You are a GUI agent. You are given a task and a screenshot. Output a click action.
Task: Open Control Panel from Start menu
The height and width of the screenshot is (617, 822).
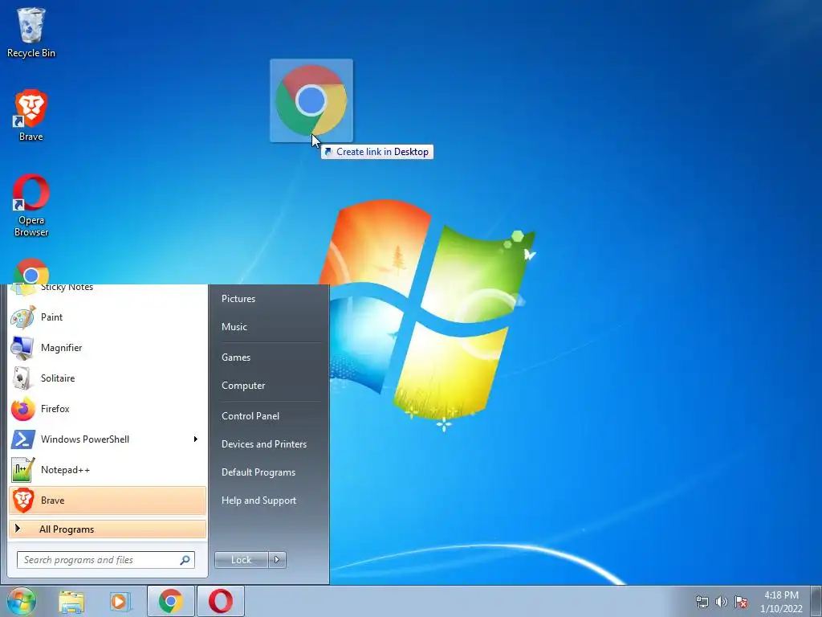[x=250, y=416]
